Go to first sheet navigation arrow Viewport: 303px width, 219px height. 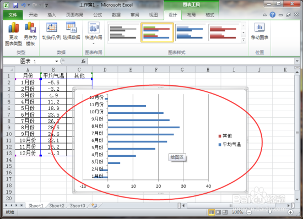pos(6,205)
